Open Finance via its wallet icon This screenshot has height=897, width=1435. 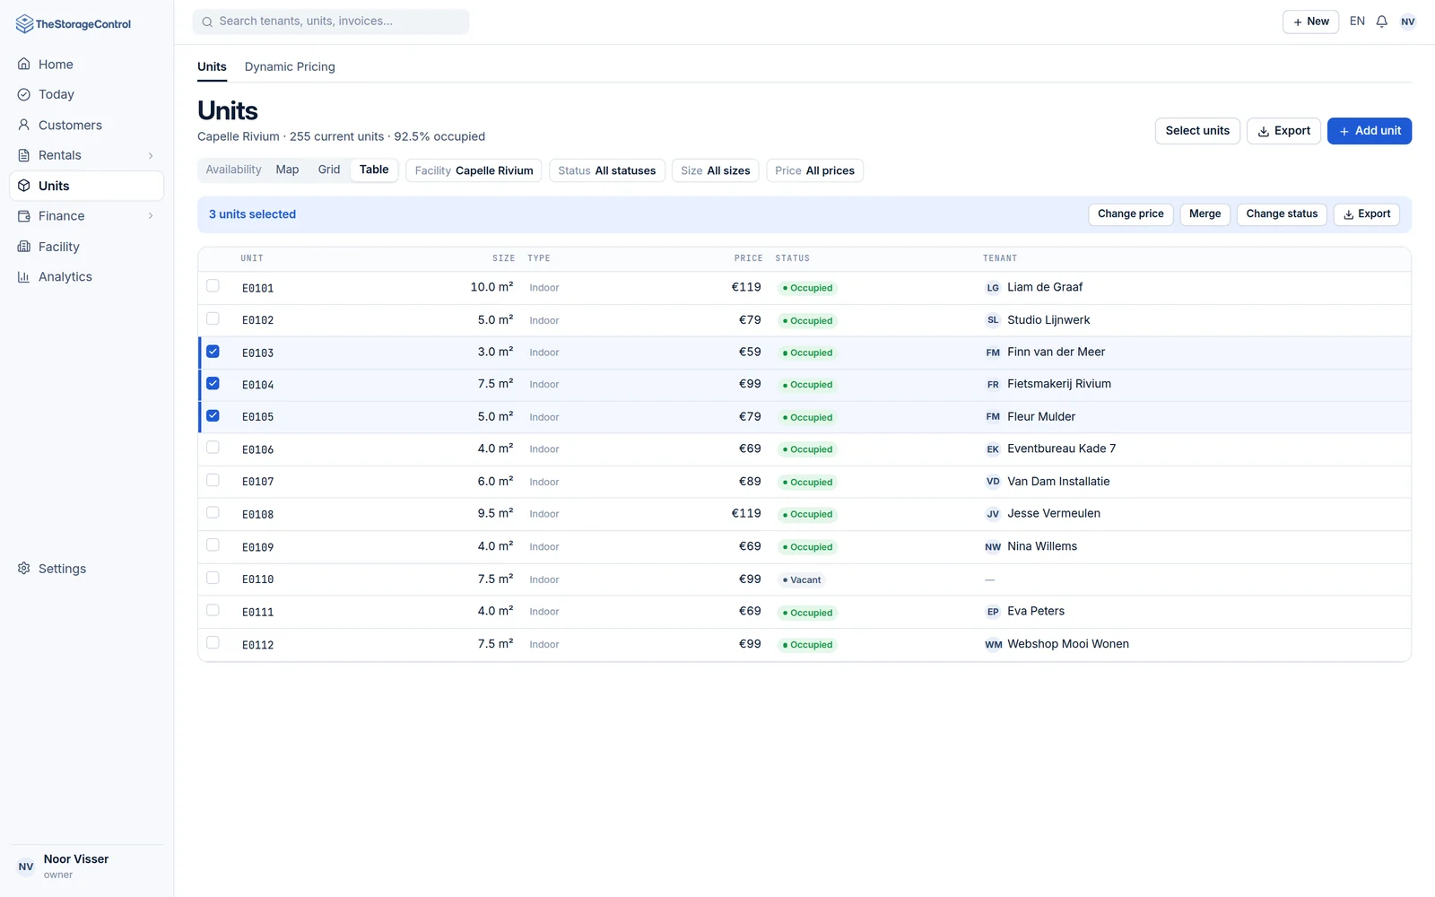(24, 216)
